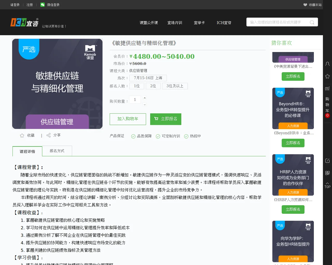Select the 7月15-16日 上海 session
332x265 pixels.
pyautogui.click(x=148, y=78)
